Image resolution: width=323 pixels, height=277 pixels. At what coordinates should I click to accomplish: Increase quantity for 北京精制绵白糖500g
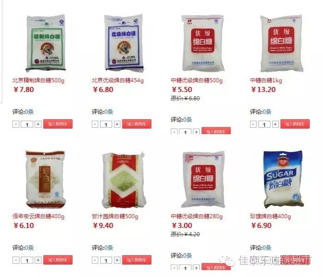point(38,124)
